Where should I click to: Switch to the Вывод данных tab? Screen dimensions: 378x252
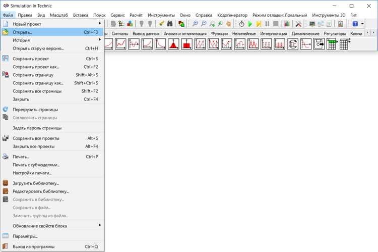click(x=146, y=34)
